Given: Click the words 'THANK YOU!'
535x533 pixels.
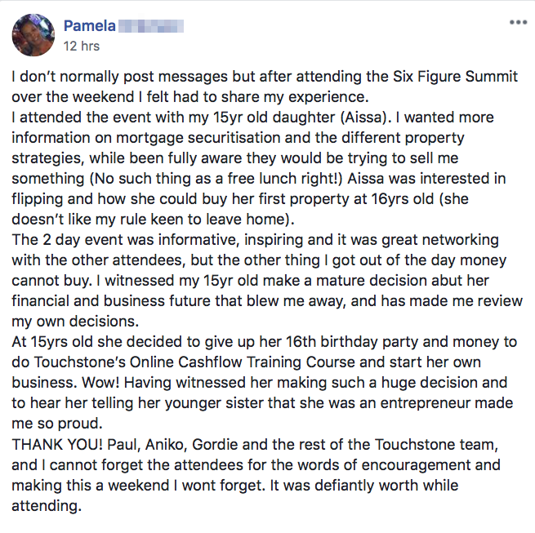Looking at the screenshot, I should click(x=57, y=444).
